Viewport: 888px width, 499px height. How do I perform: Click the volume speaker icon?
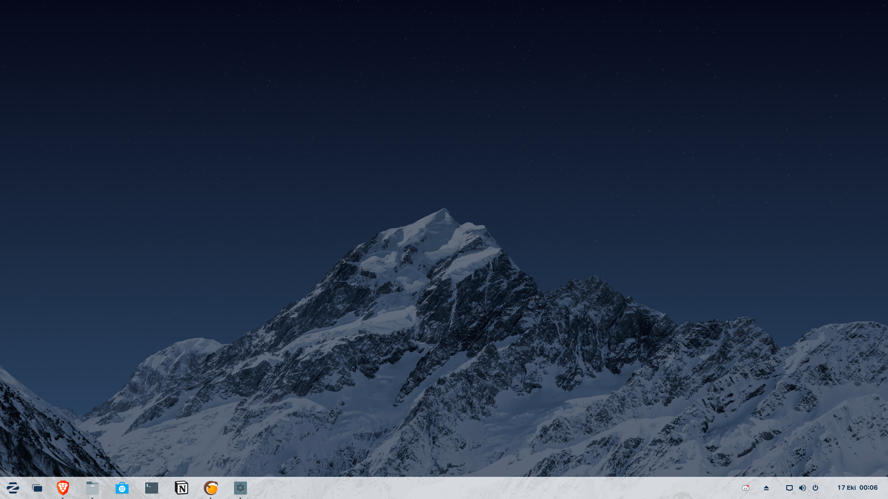pos(802,488)
